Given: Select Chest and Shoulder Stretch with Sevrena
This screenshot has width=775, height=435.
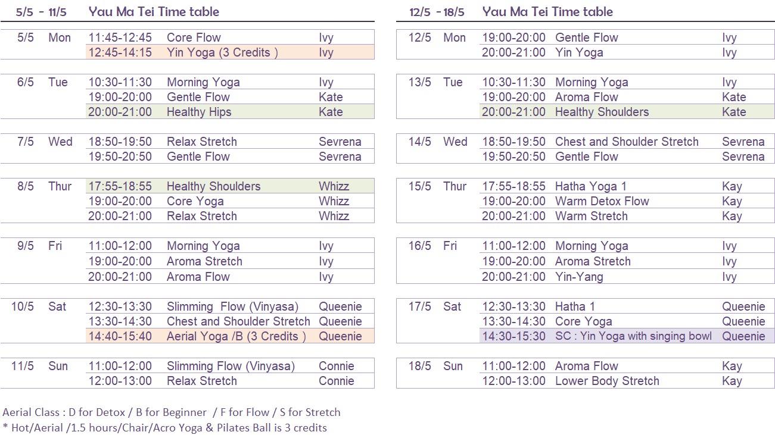Looking at the screenshot, I should click(627, 142).
